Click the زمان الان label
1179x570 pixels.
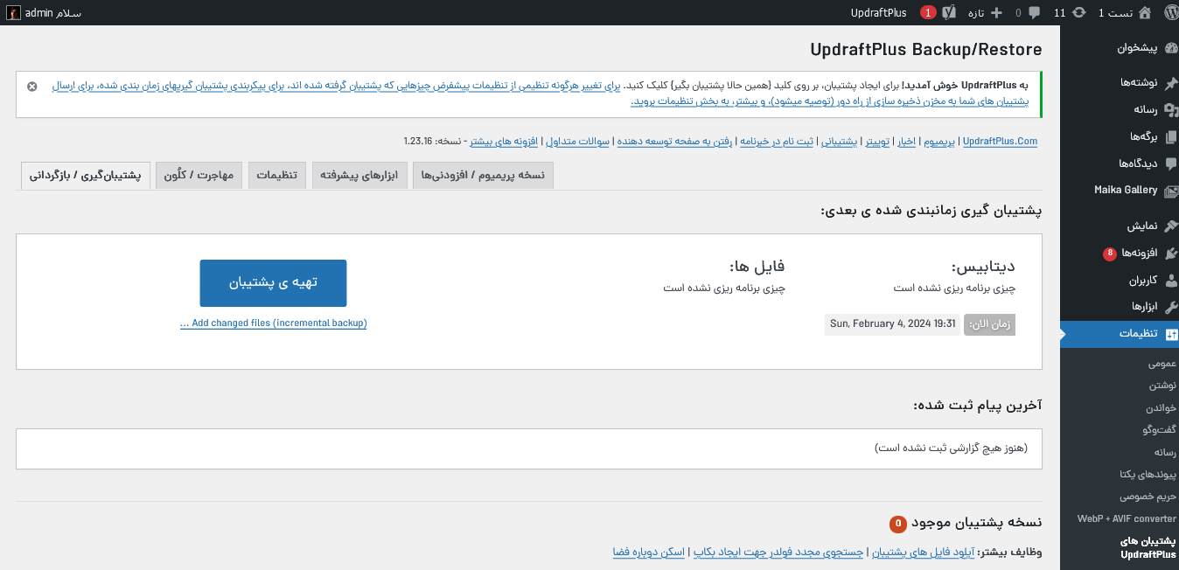pos(990,324)
